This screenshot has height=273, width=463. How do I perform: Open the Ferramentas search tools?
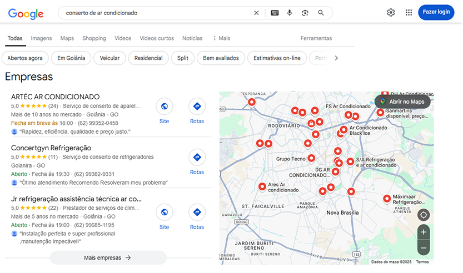pyautogui.click(x=316, y=38)
